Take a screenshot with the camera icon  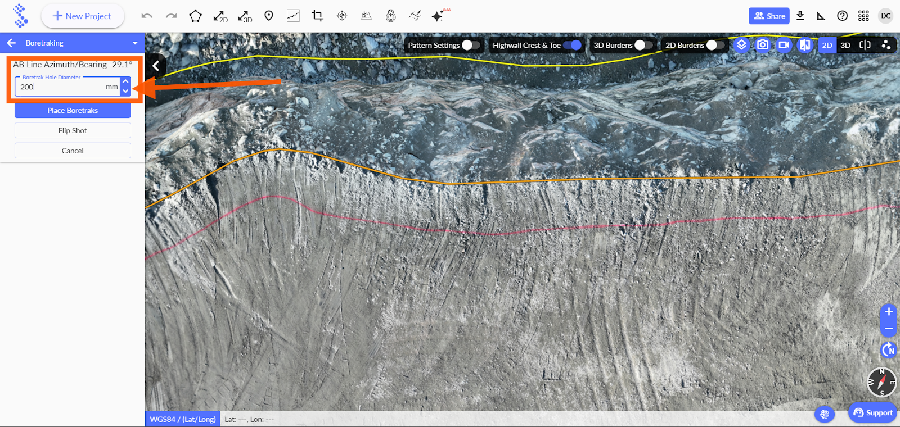tap(762, 45)
